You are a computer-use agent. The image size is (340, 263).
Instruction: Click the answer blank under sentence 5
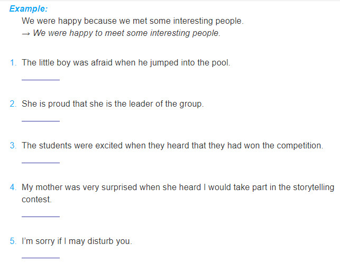[x=41, y=258]
